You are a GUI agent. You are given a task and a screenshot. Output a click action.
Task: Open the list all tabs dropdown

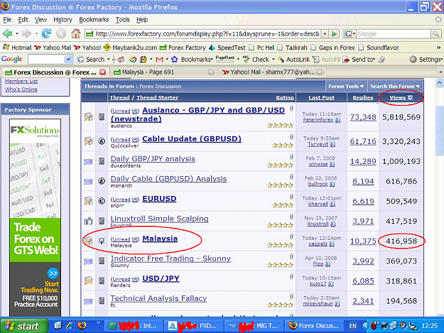440,72
